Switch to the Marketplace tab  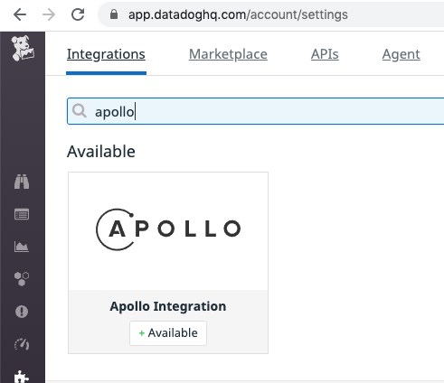(228, 54)
